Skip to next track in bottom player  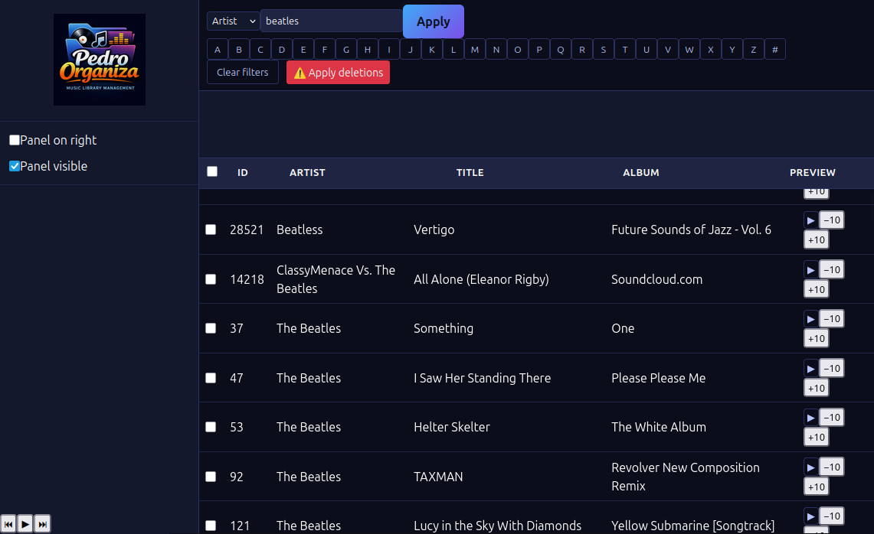[43, 524]
